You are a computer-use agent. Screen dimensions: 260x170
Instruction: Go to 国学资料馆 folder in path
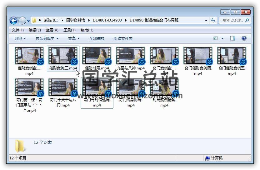point(75,20)
